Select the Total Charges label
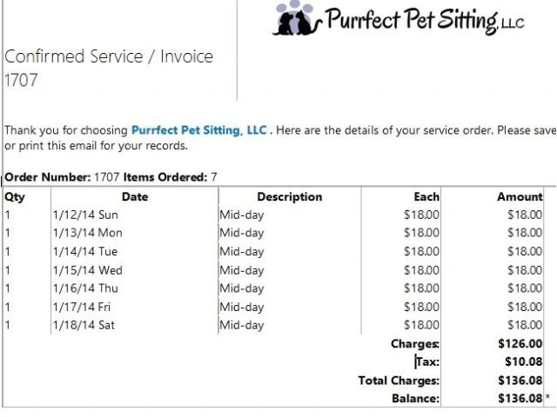 399,381
